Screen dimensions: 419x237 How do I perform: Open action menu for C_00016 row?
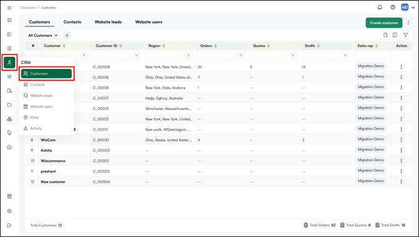coord(401,77)
